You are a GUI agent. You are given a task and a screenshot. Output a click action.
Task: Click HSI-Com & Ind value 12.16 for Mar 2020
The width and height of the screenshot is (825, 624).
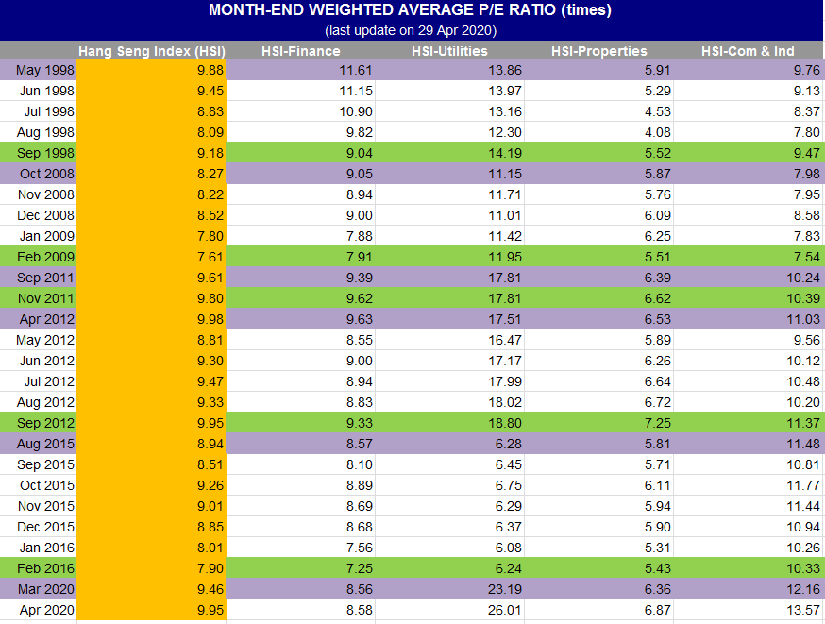(x=803, y=589)
